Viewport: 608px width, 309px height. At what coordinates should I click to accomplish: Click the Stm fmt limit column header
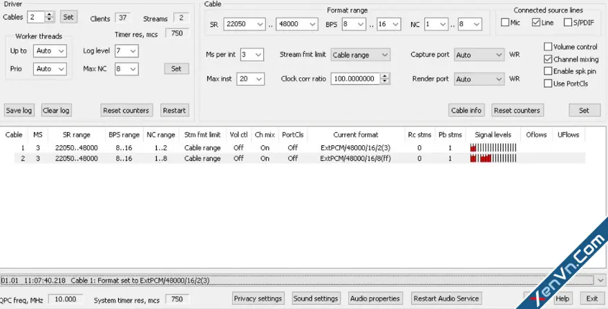pos(202,135)
